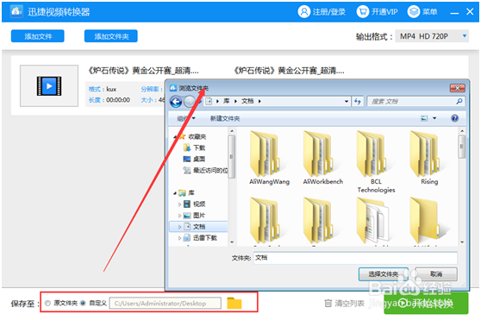The height and width of the screenshot is (320, 481).
Task: Click the scroll down arrow of folder list
Action: [x=462, y=242]
